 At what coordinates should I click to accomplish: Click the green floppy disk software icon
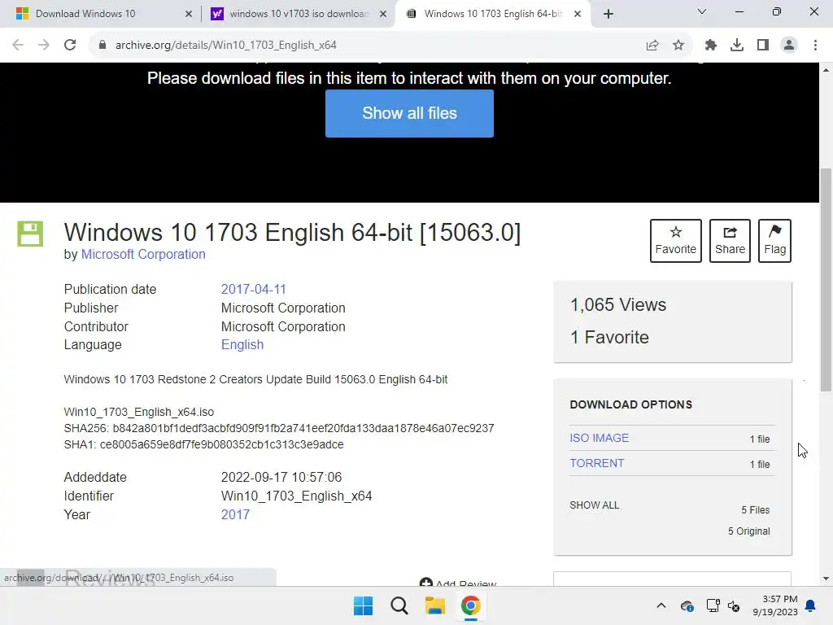(x=30, y=234)
